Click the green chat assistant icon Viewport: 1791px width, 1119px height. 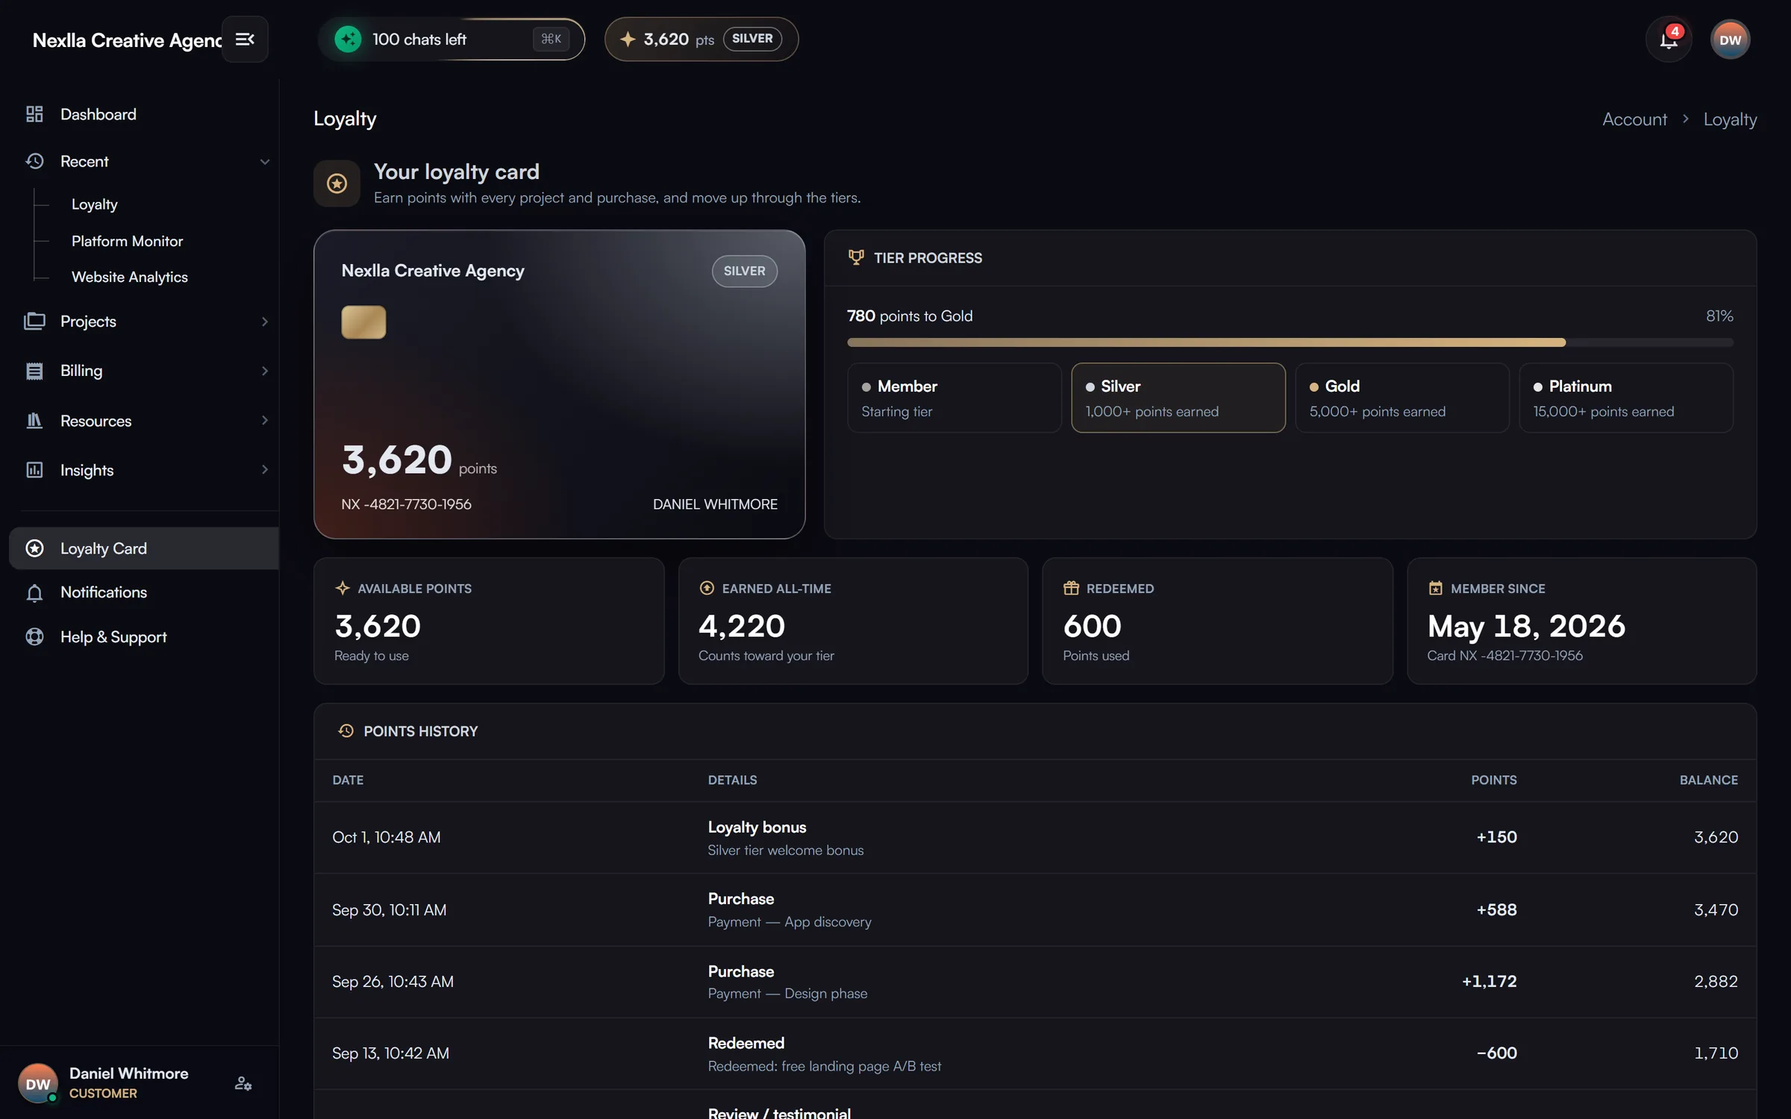pos(348,39)
